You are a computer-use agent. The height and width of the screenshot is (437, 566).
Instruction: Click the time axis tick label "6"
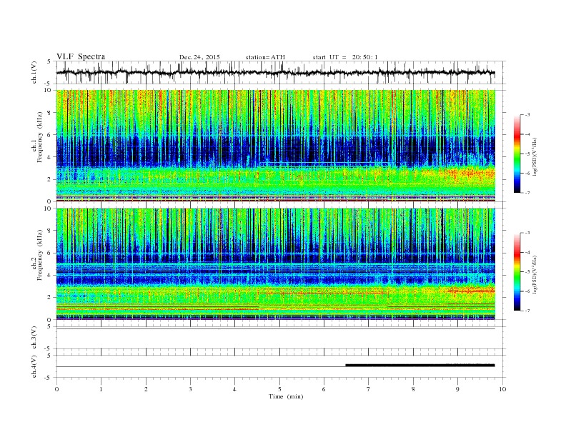tap(324, 389)
